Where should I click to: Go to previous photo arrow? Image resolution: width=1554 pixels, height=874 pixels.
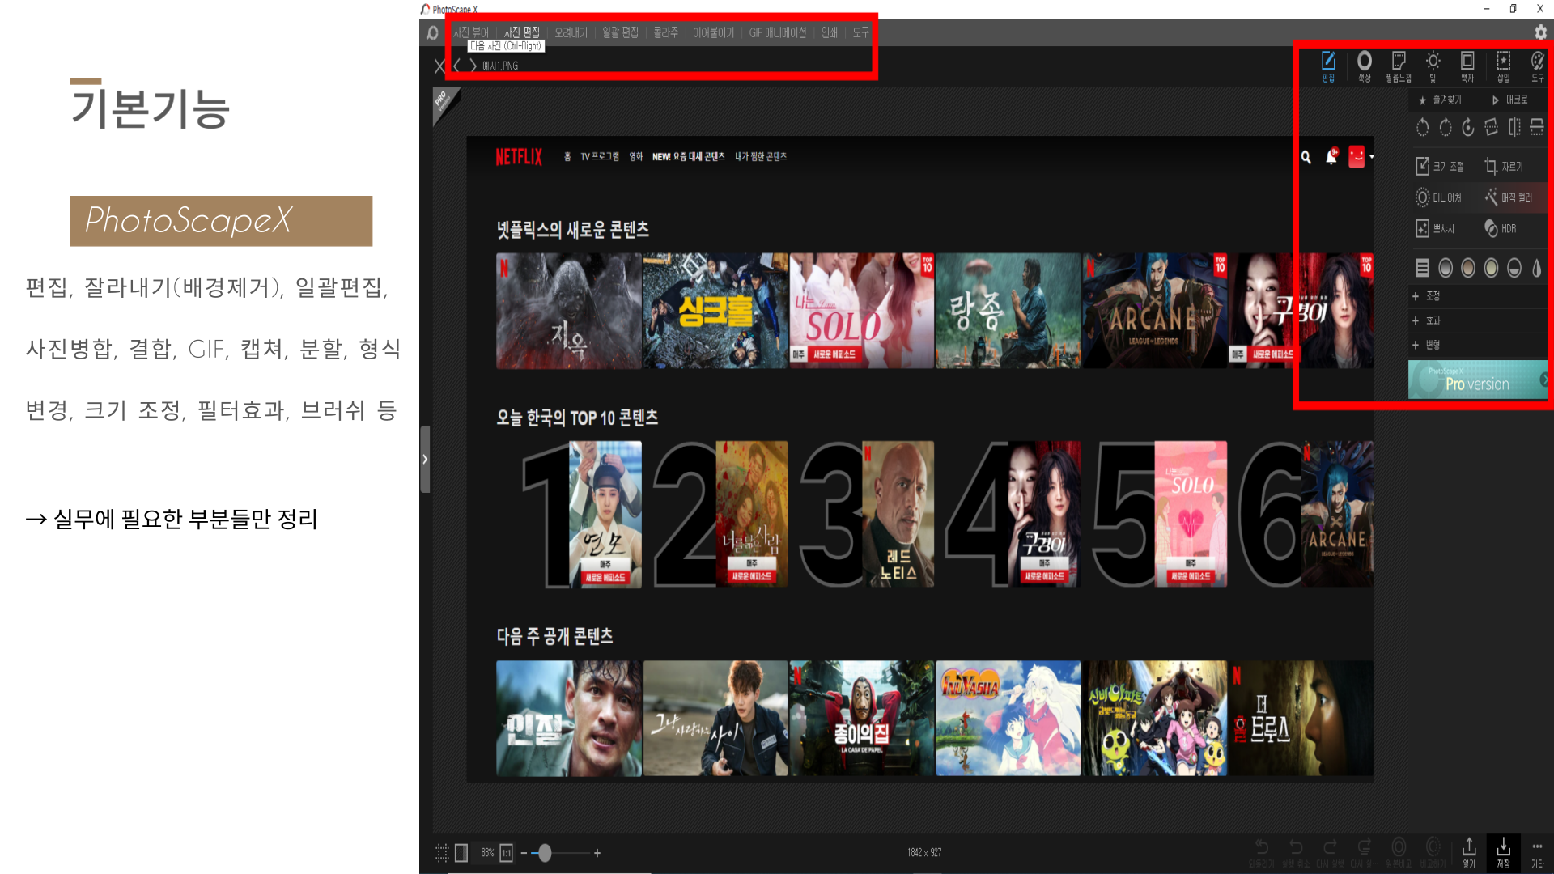[456, 66]
